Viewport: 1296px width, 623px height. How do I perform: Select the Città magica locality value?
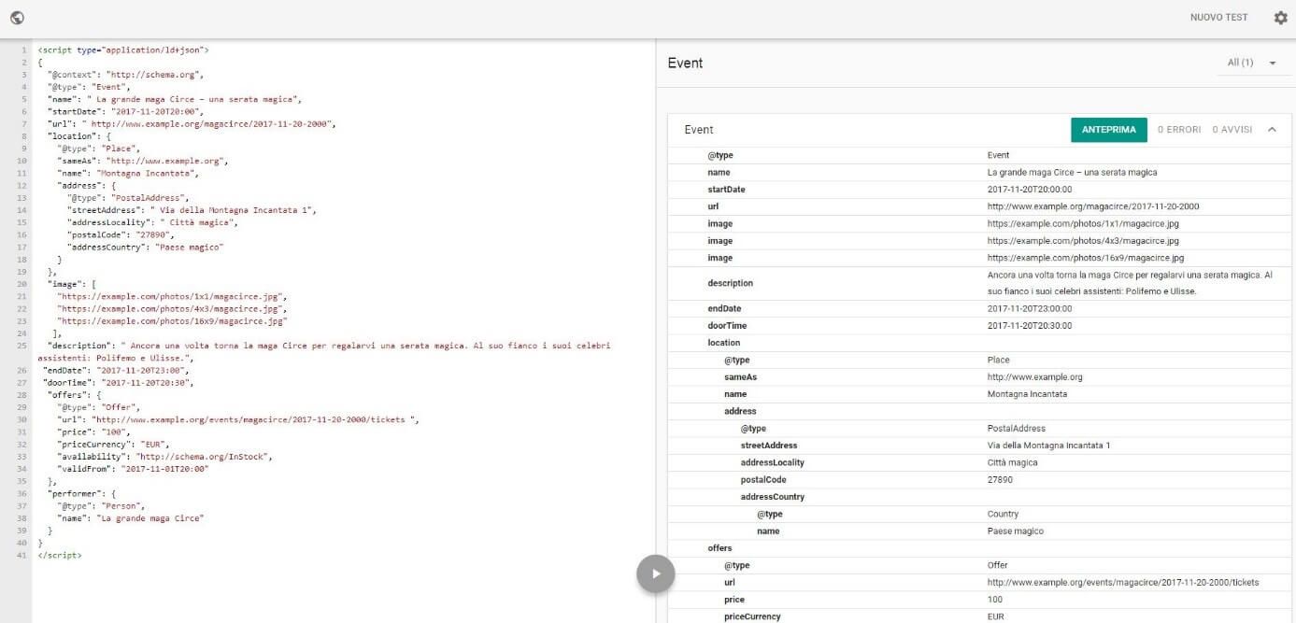pyautogui.click(x=1012, y=462)
